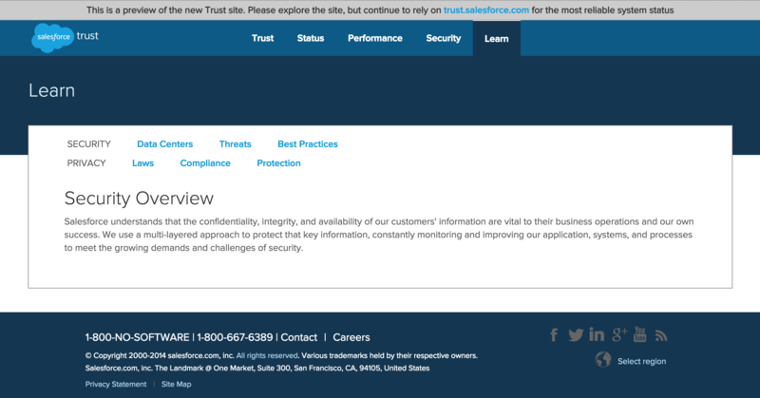The image size is (760, 398).
Task: Click the Careers footer link
Action: click(x=351, y=337)
